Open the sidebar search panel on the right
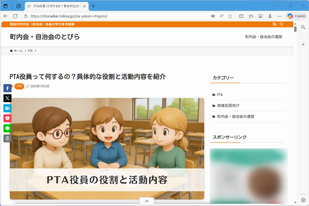 (303, 27)
